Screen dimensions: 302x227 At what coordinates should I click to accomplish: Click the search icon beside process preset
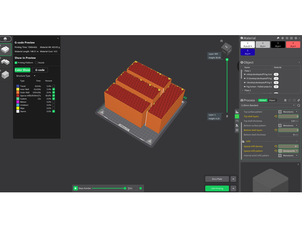click(x=299, y=105)
